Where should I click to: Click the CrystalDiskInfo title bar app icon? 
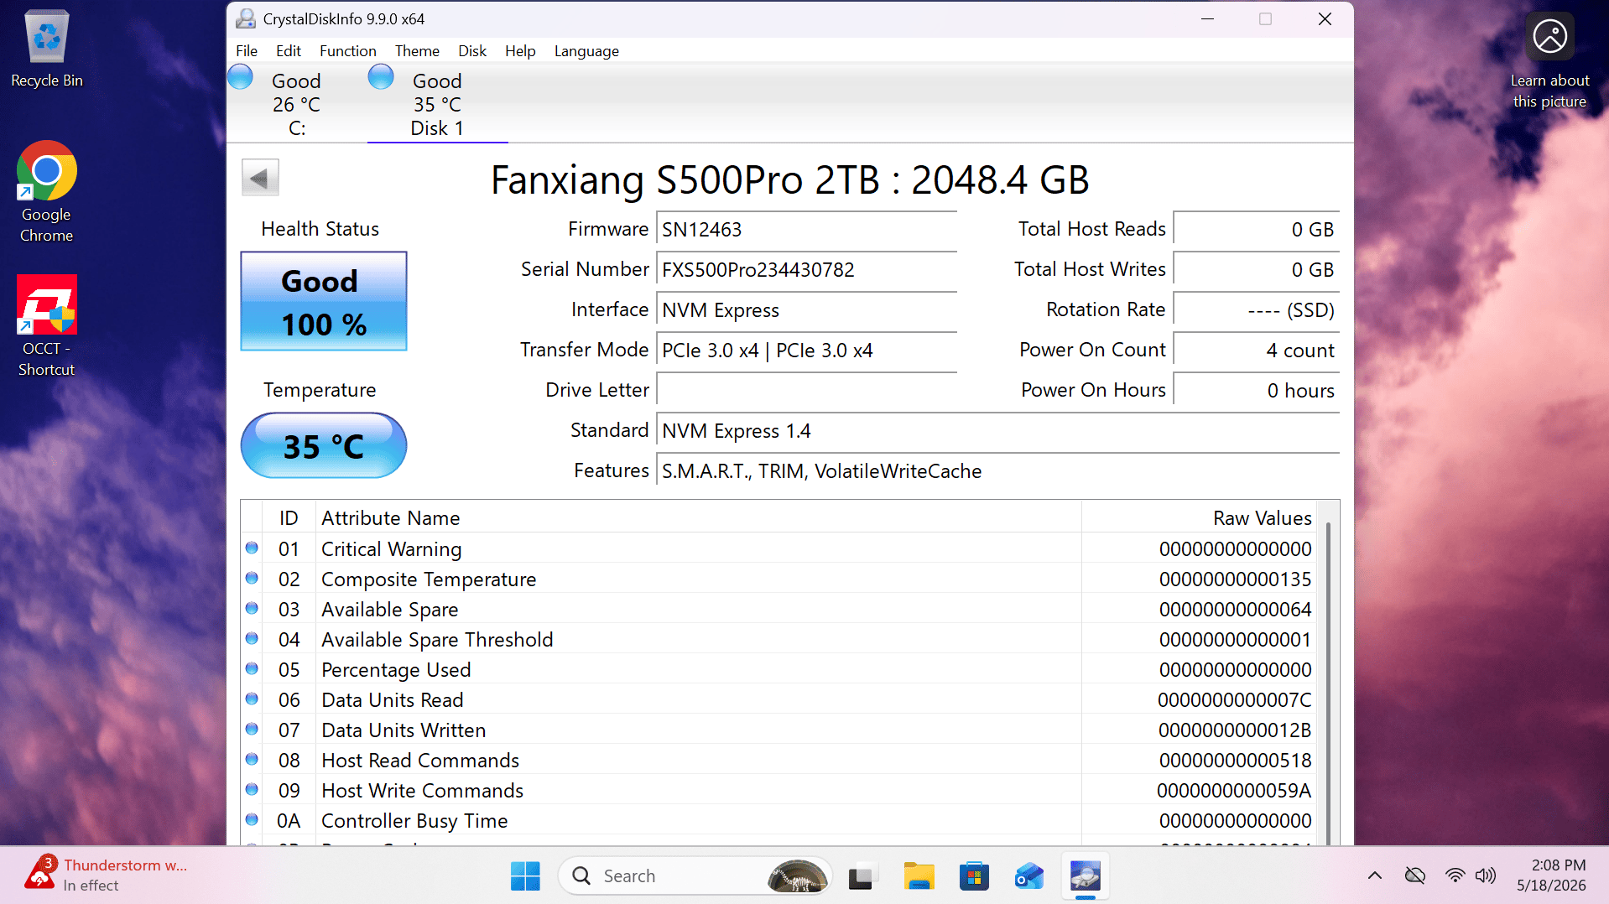pos(246,18)
